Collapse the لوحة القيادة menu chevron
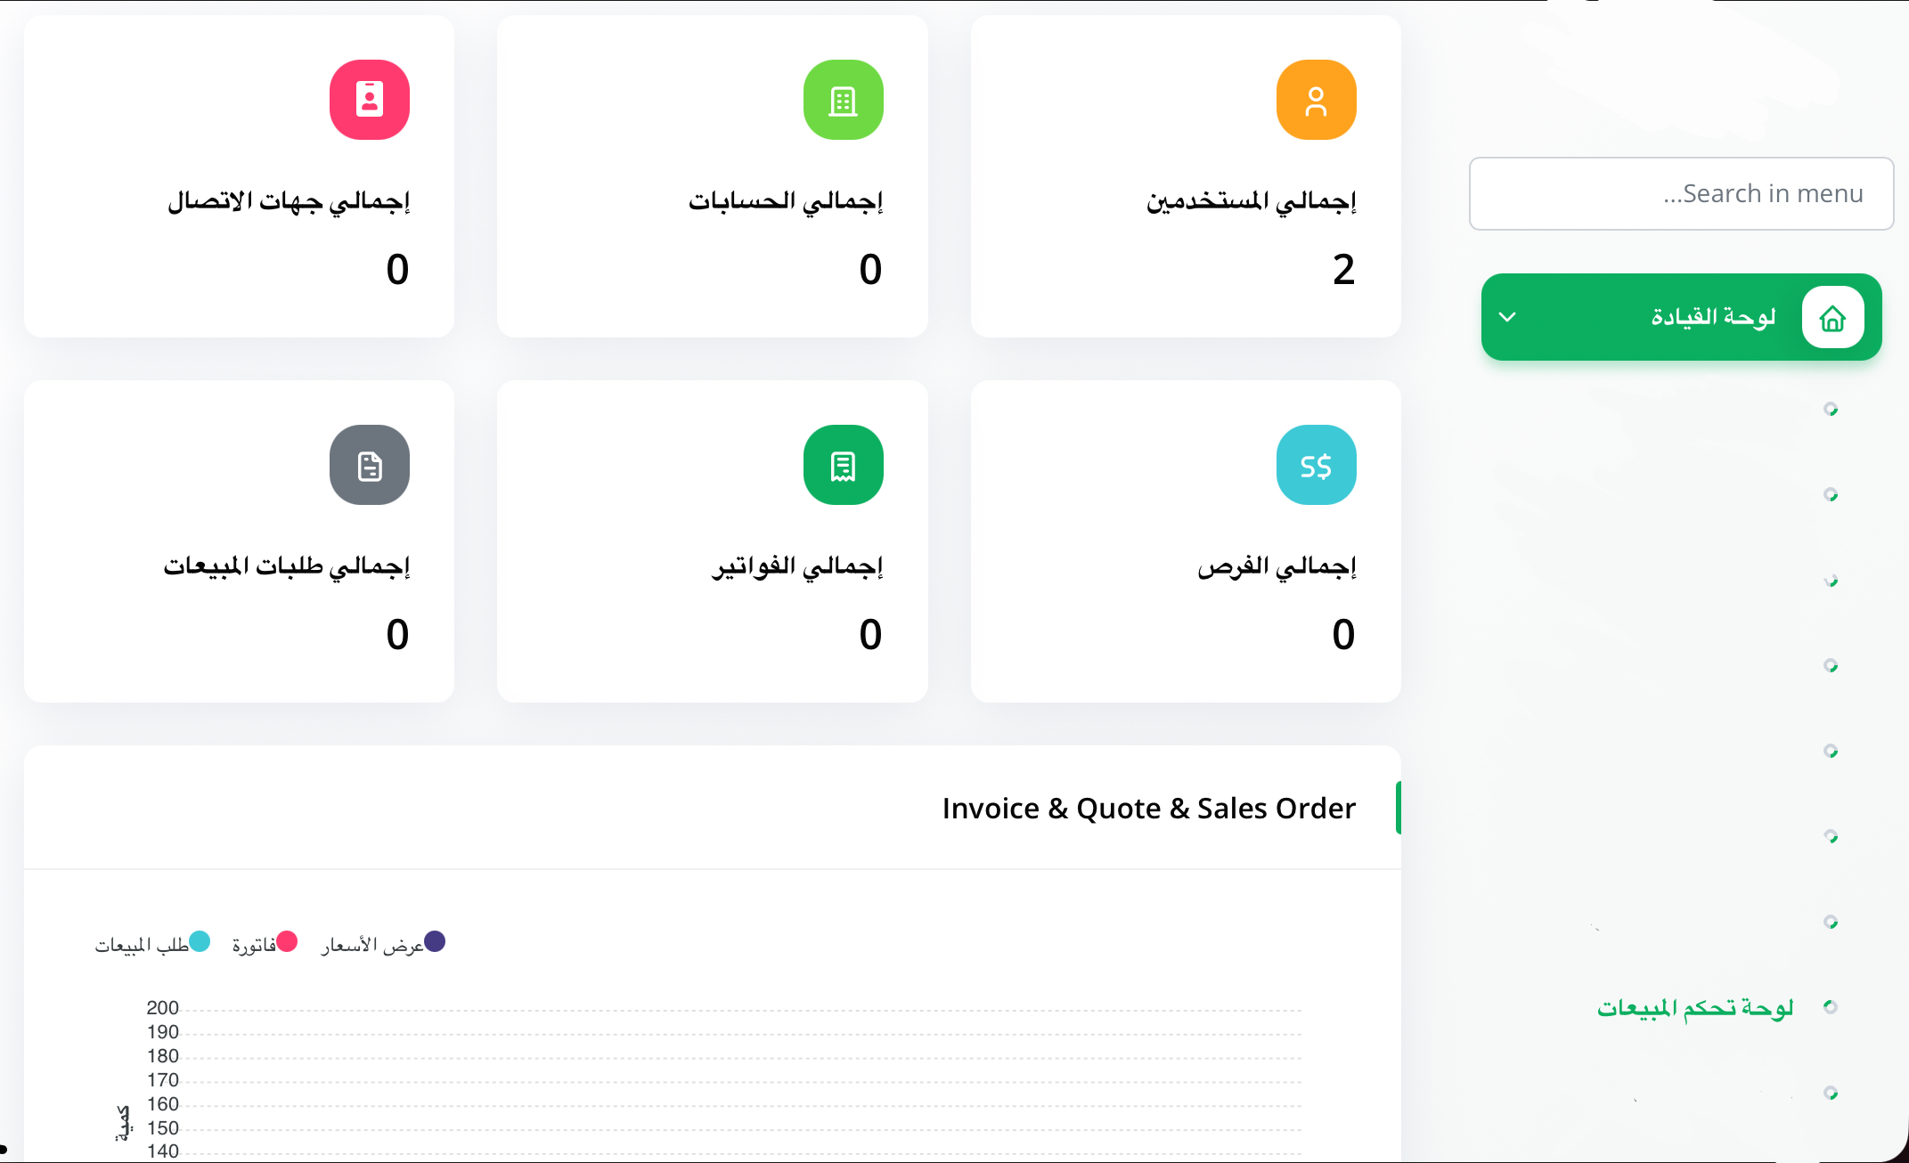Image resolution: width=1909 pixels, height=1163 pixels. pos(1507,317)
